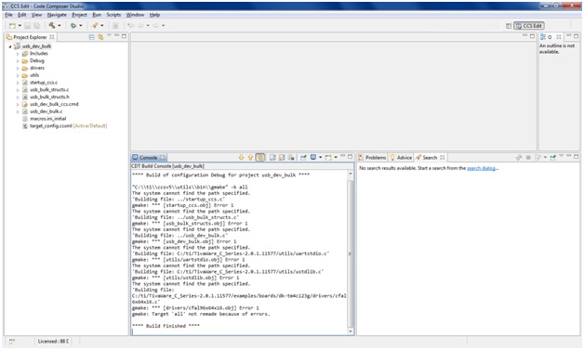
Task: Open the Search history dropdown arrow
Action: [x=545, y=157]
